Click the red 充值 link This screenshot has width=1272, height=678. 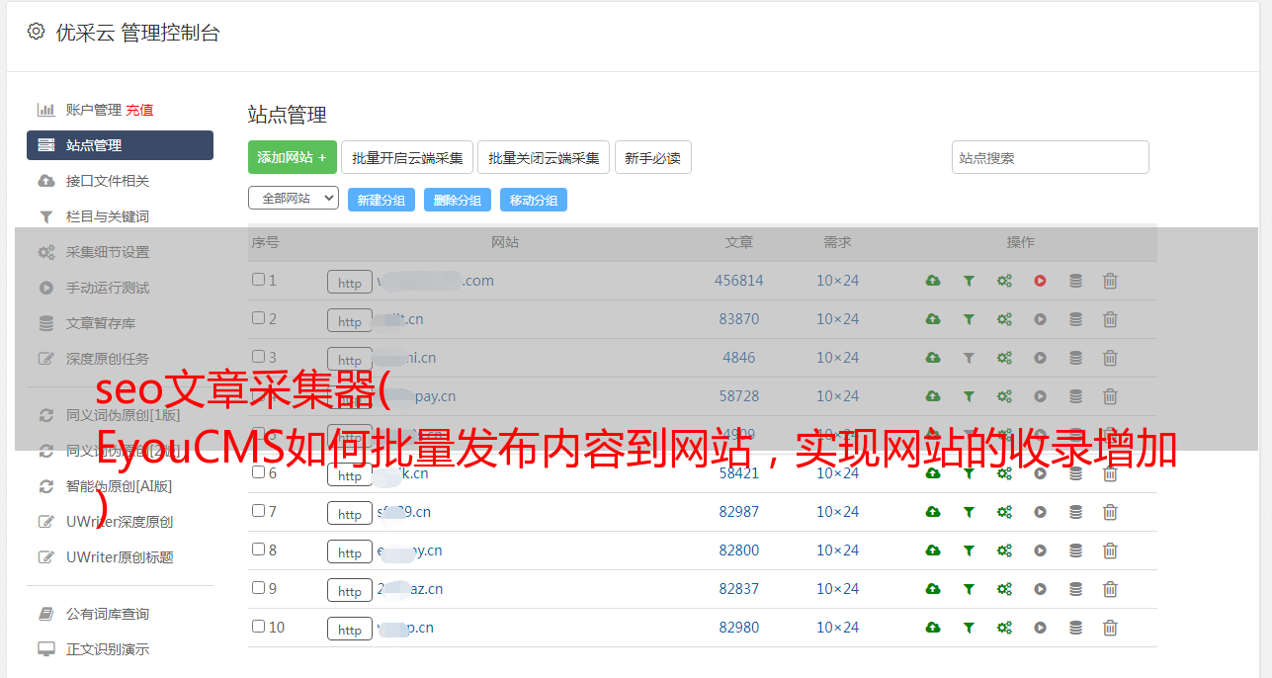coord(139,110)
